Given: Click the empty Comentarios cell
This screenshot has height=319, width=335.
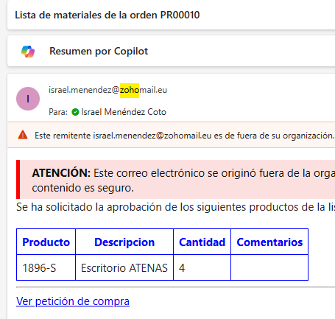Looking at the screenshot, I should pos(269,267).
